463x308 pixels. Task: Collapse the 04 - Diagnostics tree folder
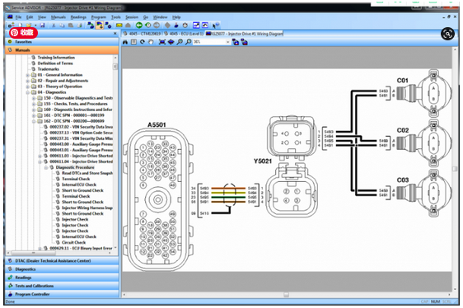tap(28, 92)
